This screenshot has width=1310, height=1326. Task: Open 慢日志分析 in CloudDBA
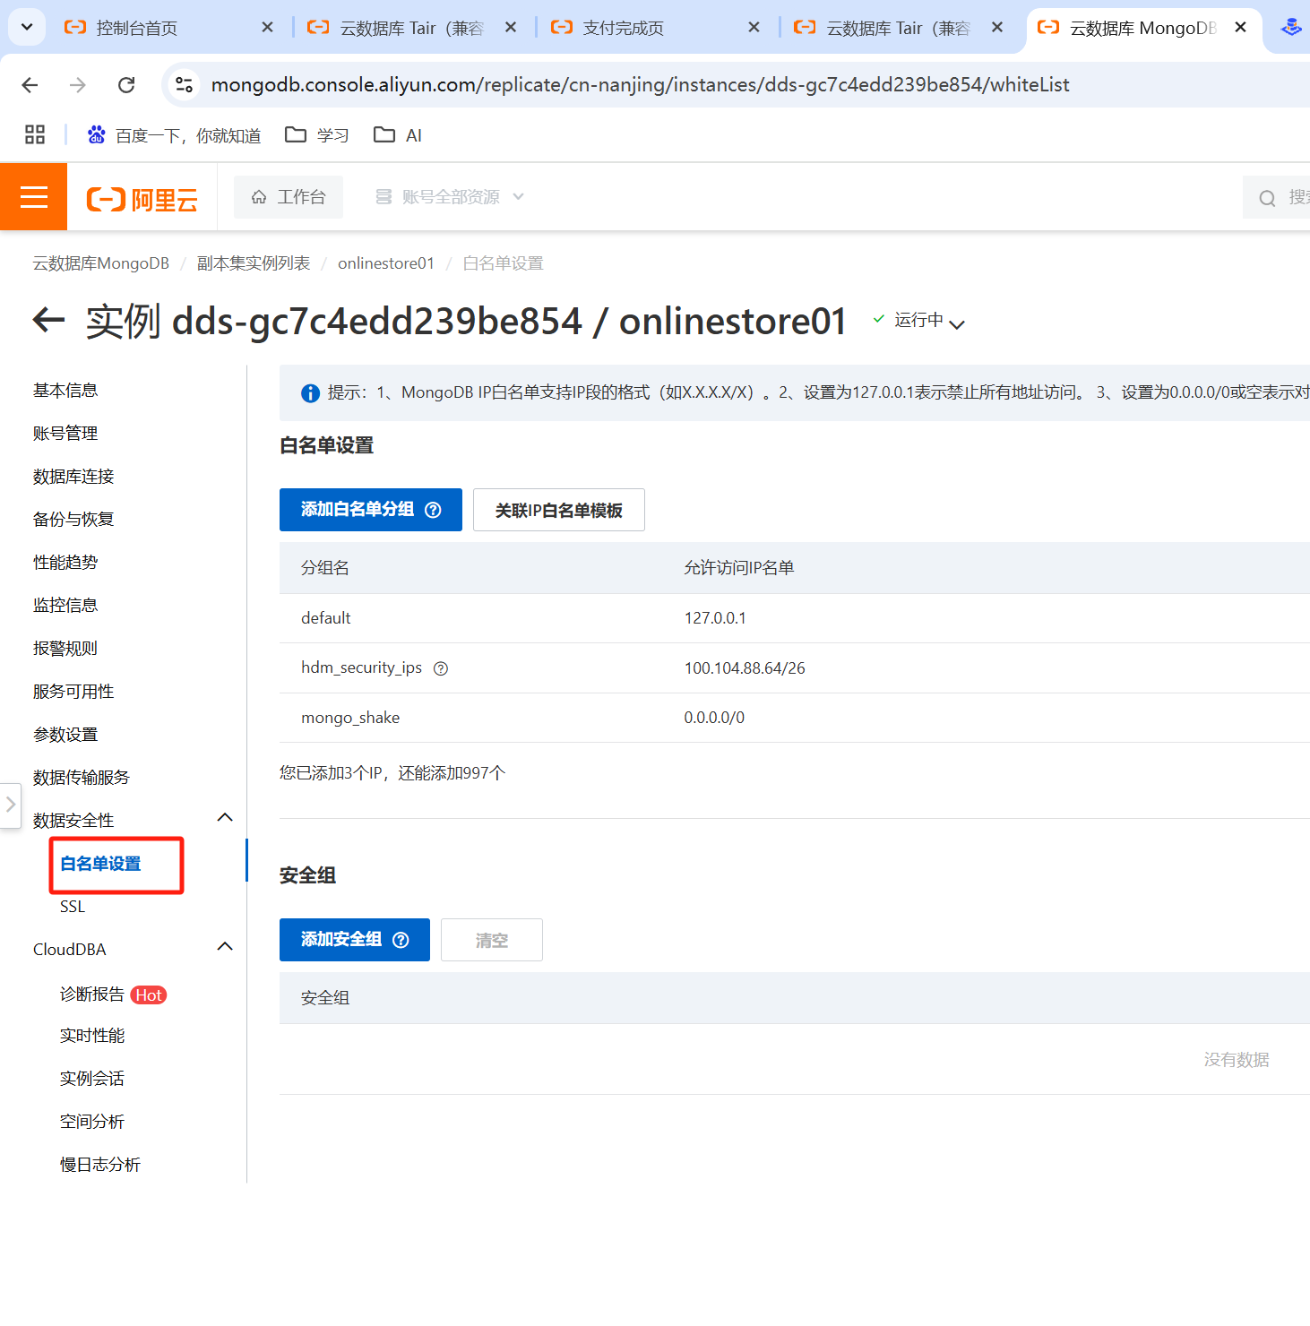click(100, 1165)
